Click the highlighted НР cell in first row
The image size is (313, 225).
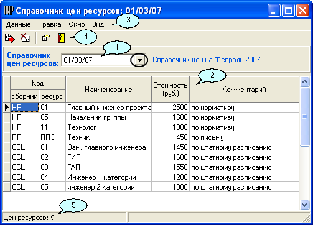[x=24, y=108]
